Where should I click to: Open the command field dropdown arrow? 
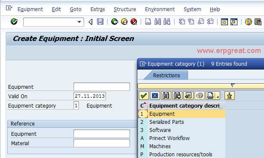pos(79,22)
